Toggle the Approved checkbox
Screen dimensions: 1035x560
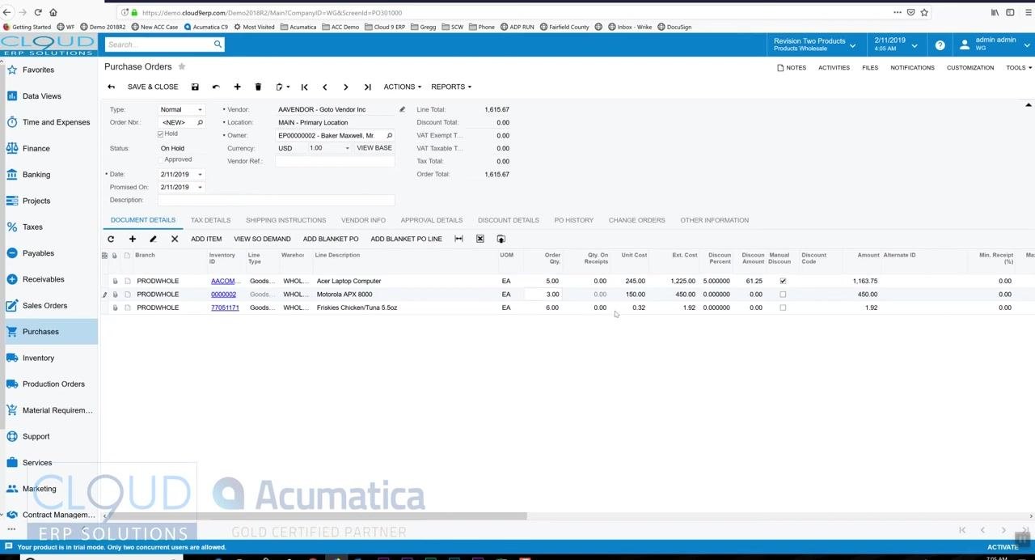pyautogui.click(x=160, y=159)
